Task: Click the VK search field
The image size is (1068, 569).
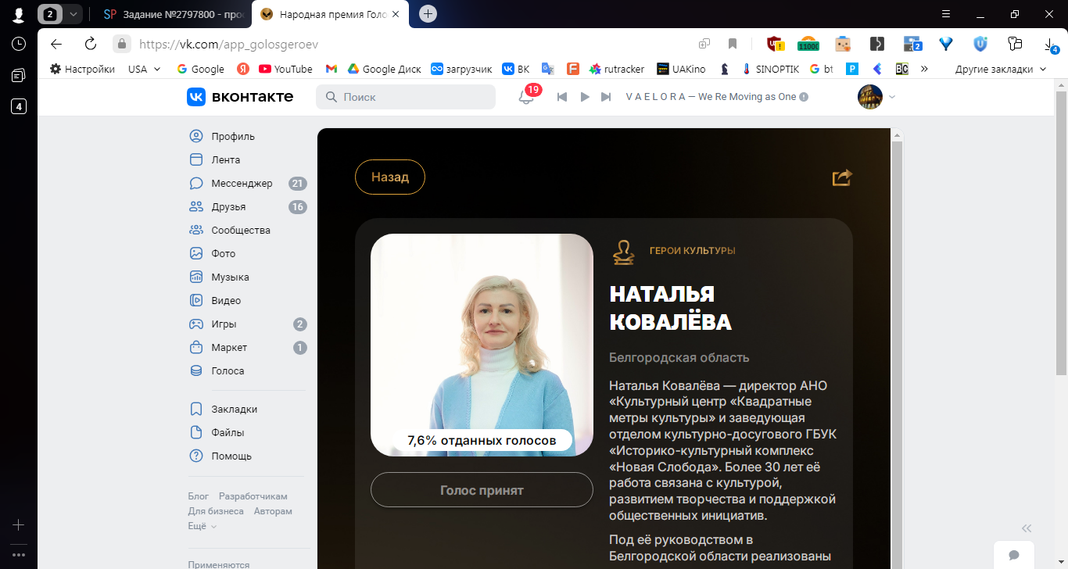Action: (x=406, y=97)
